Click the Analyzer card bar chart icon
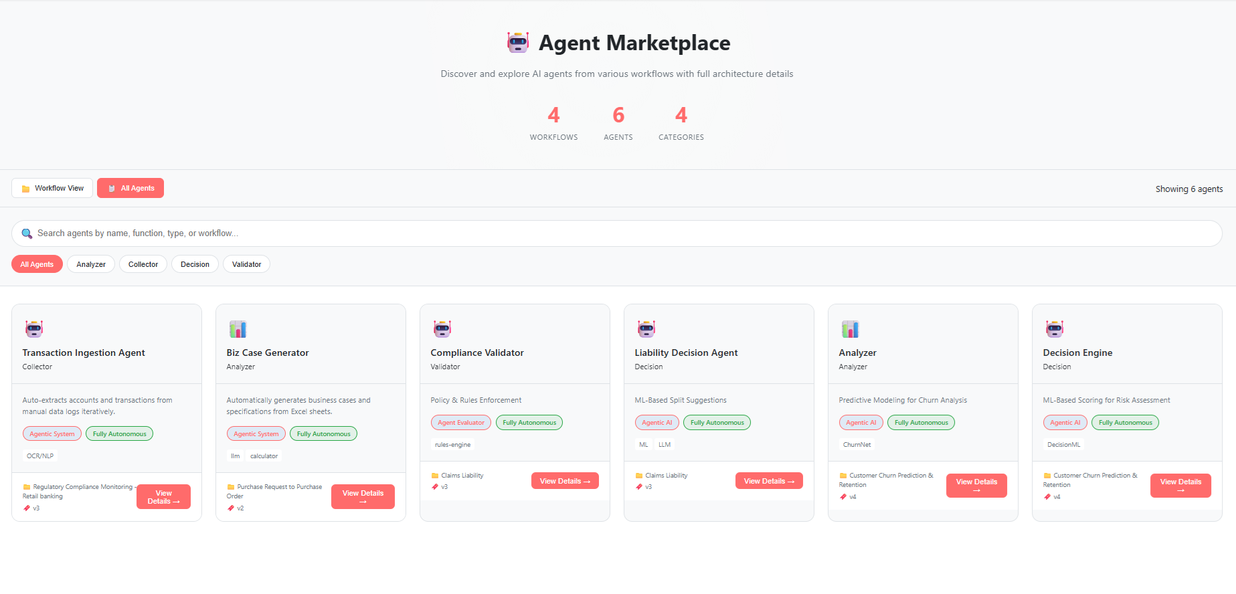The width and height of the screenshot is (1236, 594). (850, 328)
